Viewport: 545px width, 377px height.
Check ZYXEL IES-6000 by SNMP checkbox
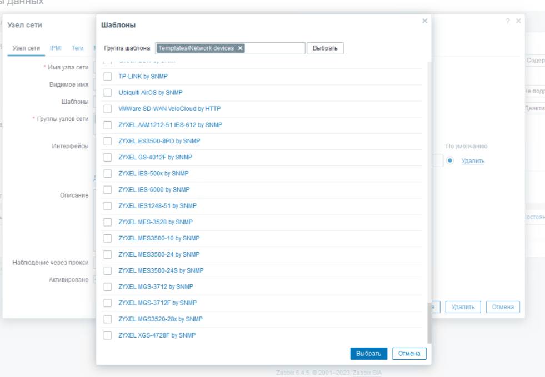(108, 190)
